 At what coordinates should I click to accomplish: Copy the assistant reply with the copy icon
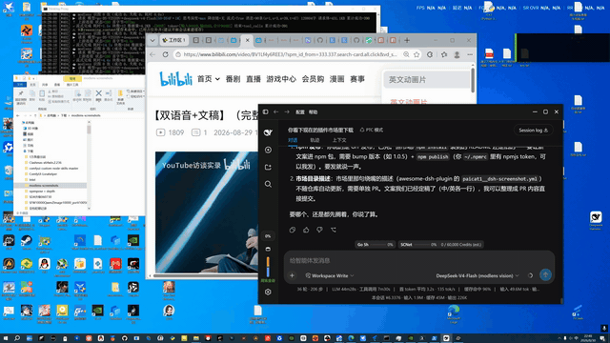coord(293,230)
